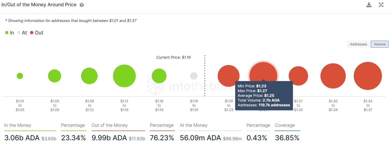Click the highlighted red bubble at $1.23
This screenshot has height=146, width=391.
click(x=263, y=72)
